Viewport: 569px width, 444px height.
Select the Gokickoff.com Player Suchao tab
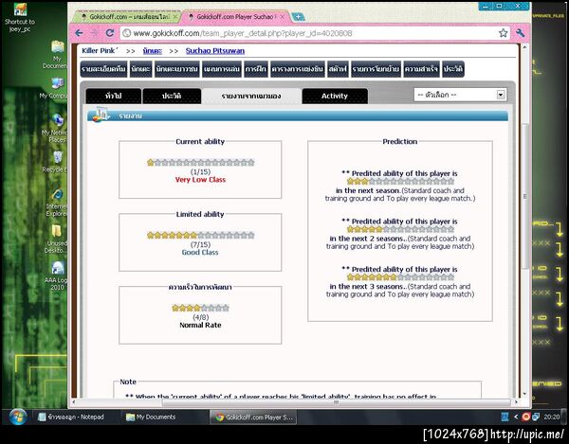tap(235, 17)
